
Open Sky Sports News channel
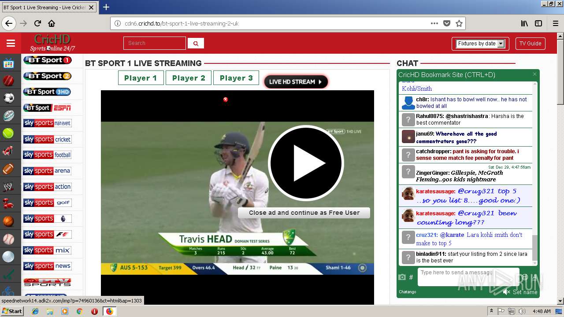pyautogui.click(x=47, y=266)
